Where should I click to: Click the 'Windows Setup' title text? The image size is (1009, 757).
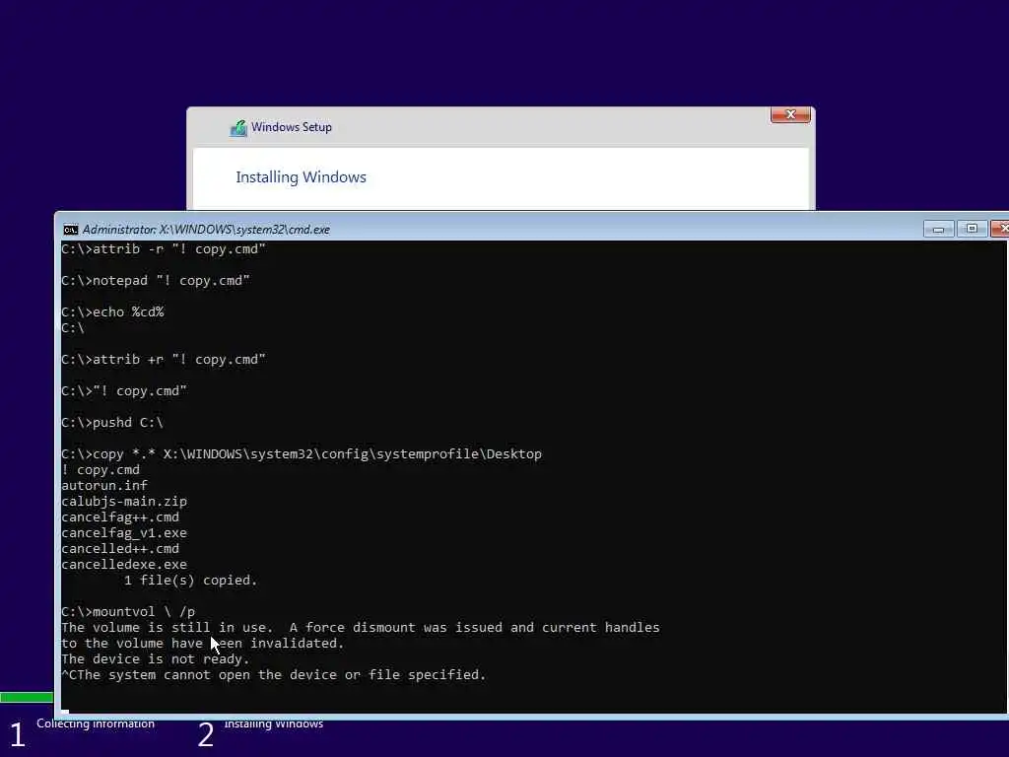(292, 127)
